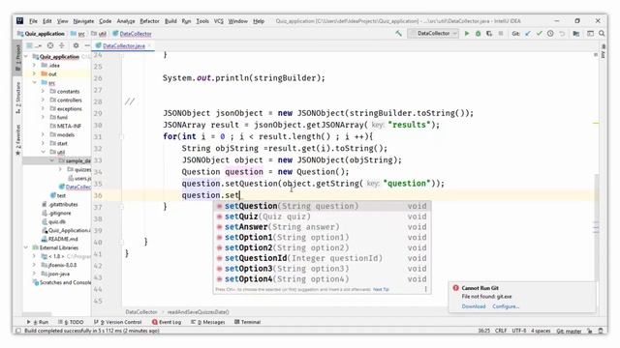Open the Build menu
Image resolution: width=620 pixels, height=348 pixels.
click(x=170, y=21)
